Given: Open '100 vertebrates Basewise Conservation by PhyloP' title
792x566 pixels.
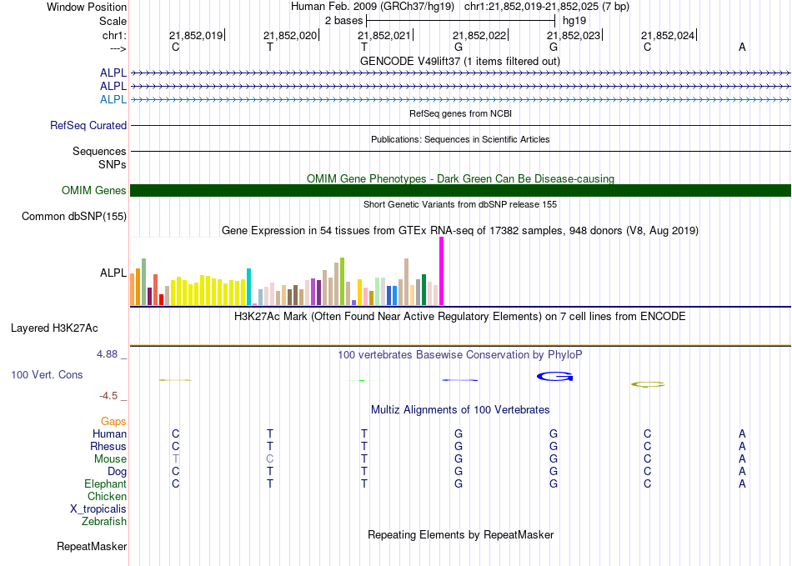Looking at the screenshot, I should [460, 355].
